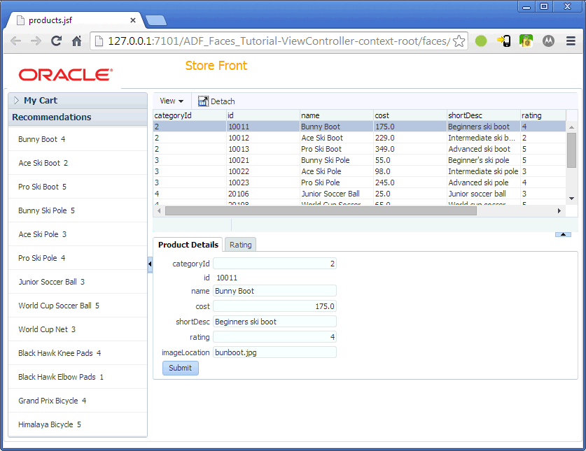Collapse the table splitter up arrow
The height and width of the screenshot is (451, 586).
(563, 234)
